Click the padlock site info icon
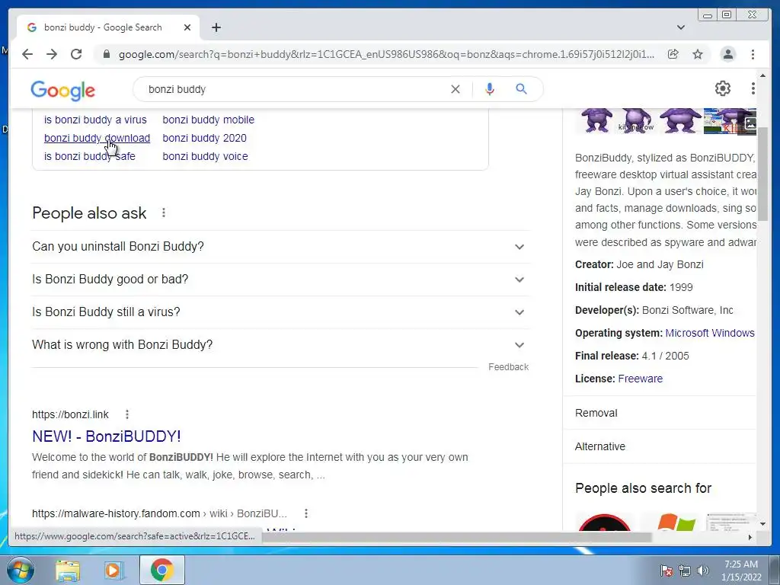 106,54
